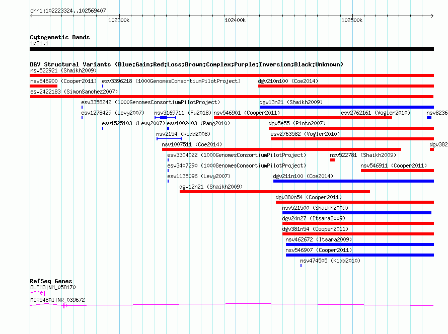Open nsv546911 (Cooper2011) variant
Image resolution: width=448 pixels, height=334 pixels.
pos(394,165)
